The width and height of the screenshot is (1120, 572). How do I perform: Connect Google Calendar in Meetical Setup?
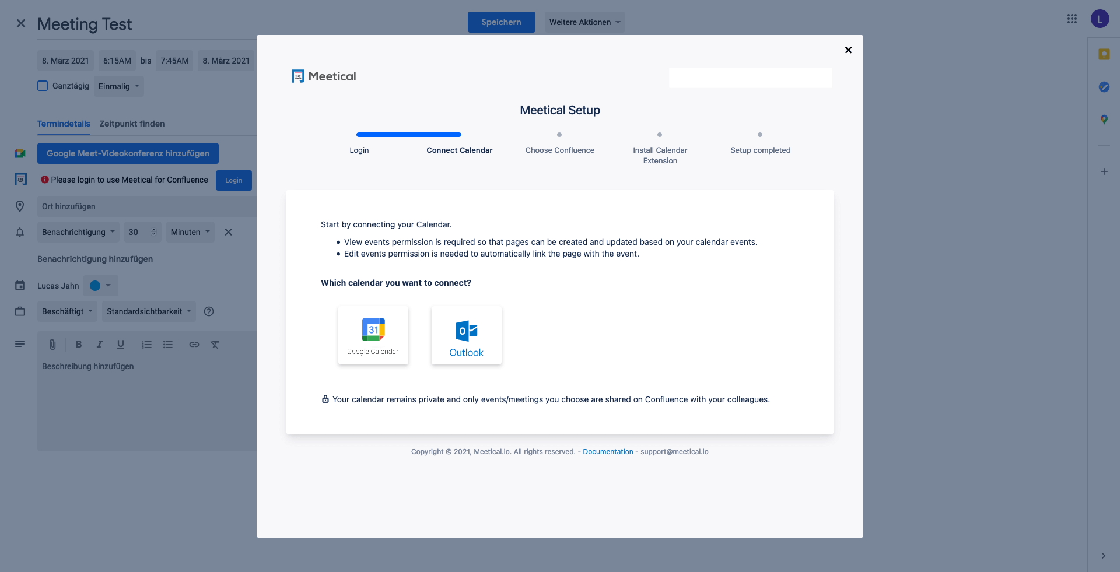373,335
